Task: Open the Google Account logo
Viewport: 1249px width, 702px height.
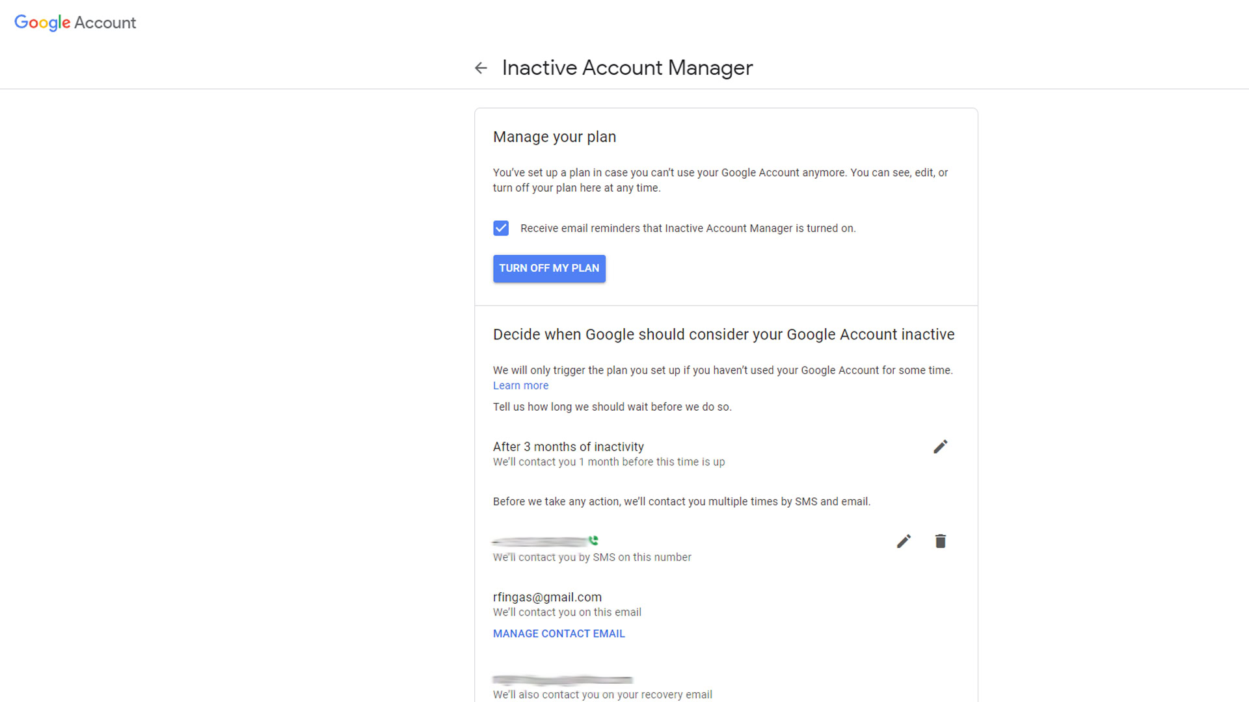Action: point(75,23)
